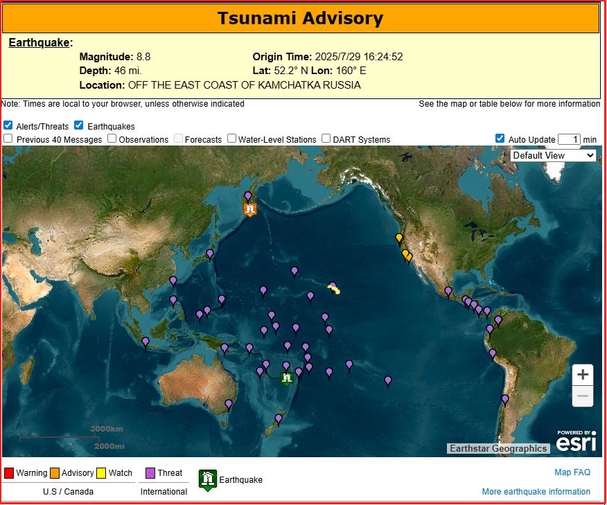Disable the Earthquakes layer checkbox
Viewport: 607px width, 505px height.
click(79, 126)
